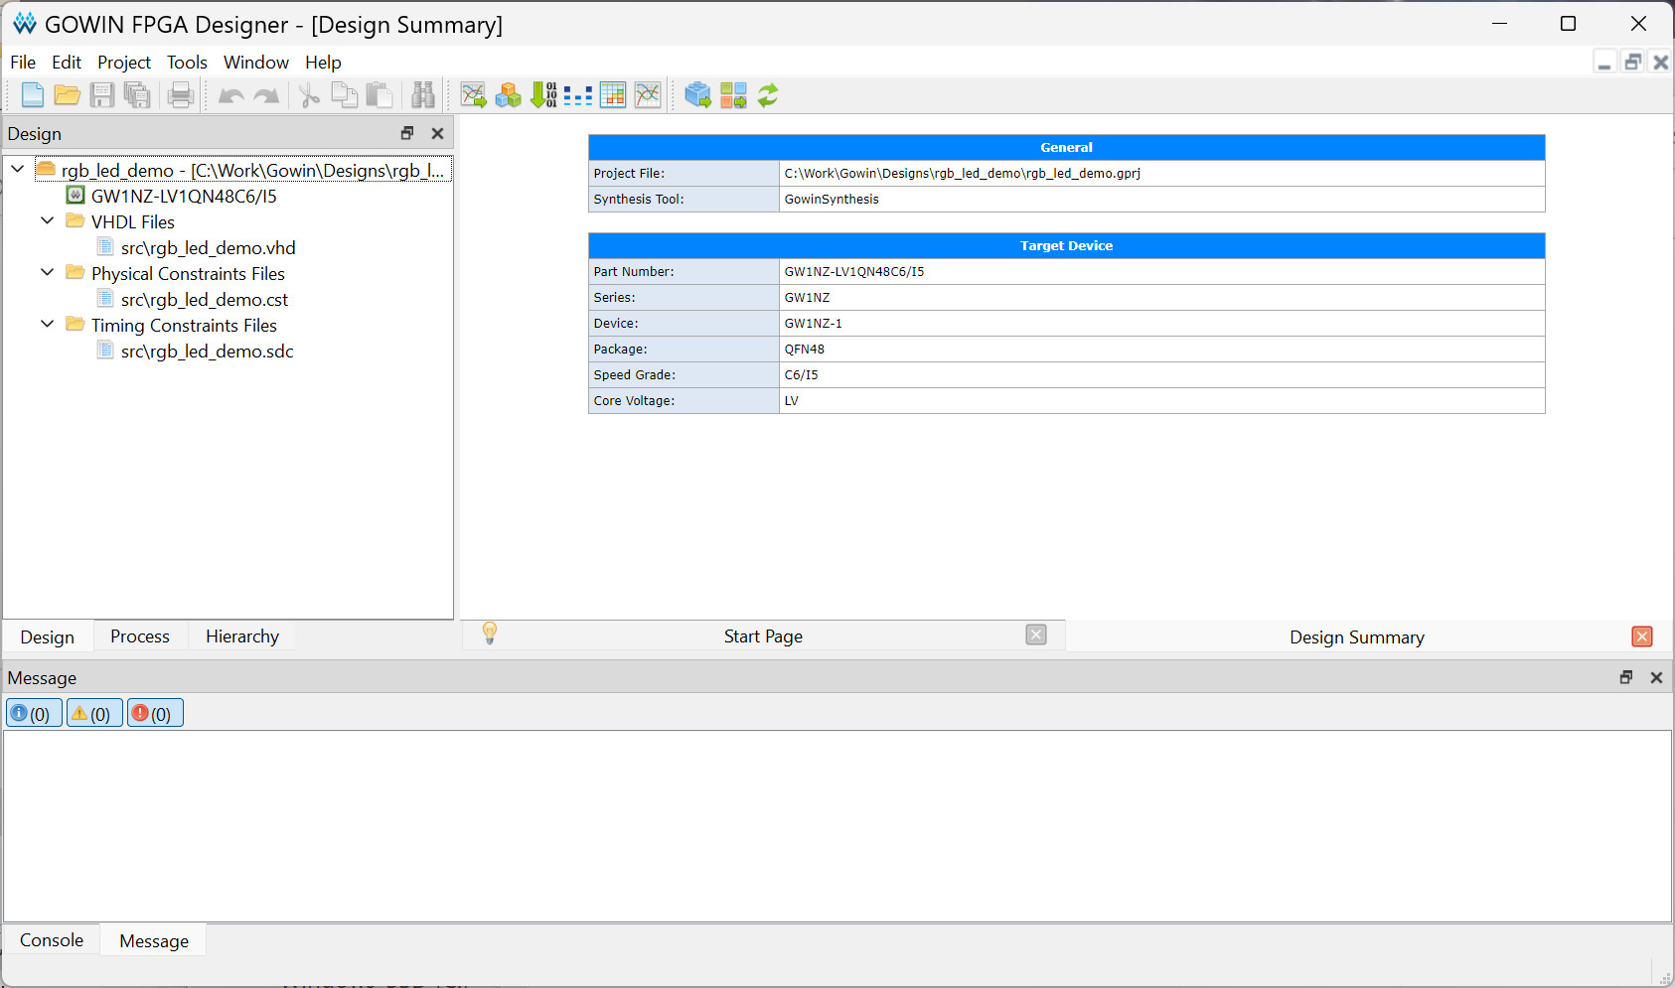Click the lightbulb icon on Start Page tab

click(x=490, y=634)
